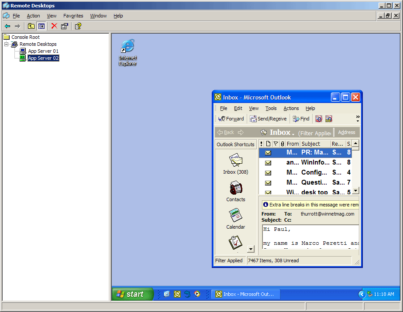Click Inbox - Microsoft Outlook taskbar button
This screenshot has height=312, width=403.
246,294
